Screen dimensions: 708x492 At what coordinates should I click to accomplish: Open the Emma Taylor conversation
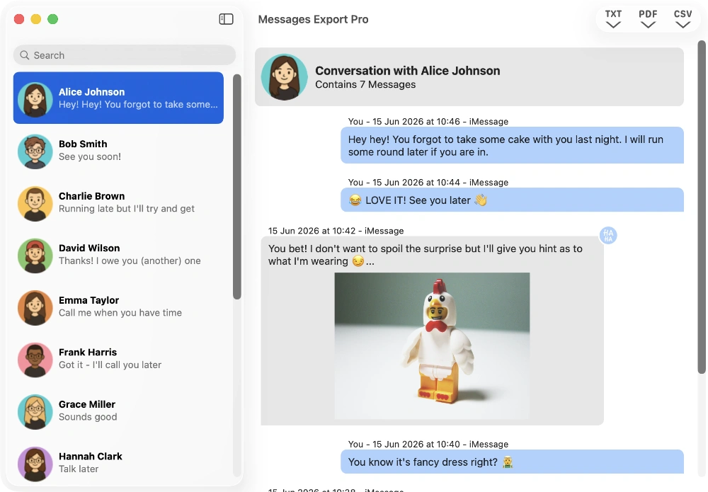[118, 307]
